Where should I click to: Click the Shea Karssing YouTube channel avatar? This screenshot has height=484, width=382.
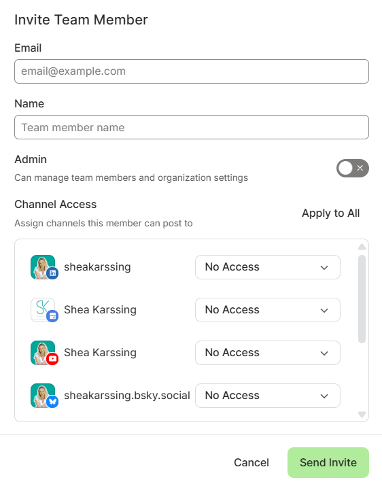point(43,353)
